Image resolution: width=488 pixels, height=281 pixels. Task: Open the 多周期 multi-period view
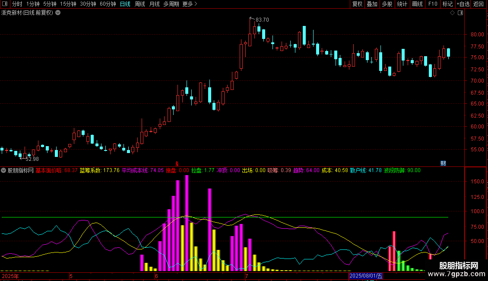click(x=171, y=4)
